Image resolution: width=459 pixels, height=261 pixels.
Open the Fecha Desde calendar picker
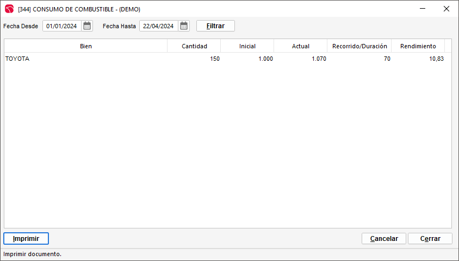87,26
